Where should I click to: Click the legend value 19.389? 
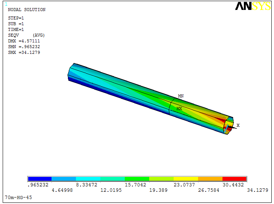[x=158, y=190]
